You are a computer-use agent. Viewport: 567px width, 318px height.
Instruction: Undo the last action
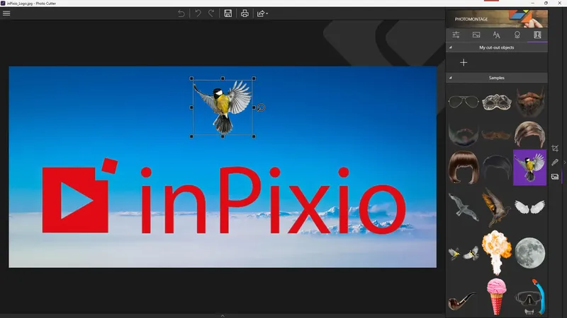[x=198, y=13]
